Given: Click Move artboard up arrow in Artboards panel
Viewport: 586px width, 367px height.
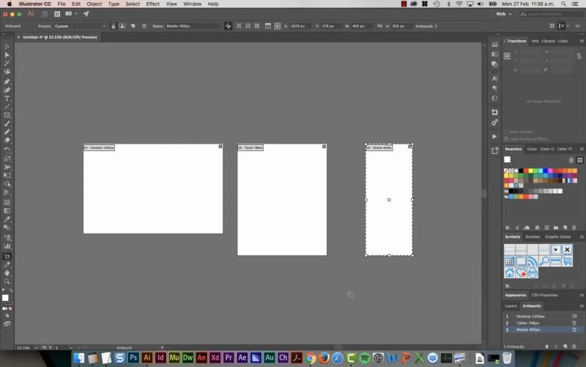Looking at the screenshot, I should (x=546, y=346).
